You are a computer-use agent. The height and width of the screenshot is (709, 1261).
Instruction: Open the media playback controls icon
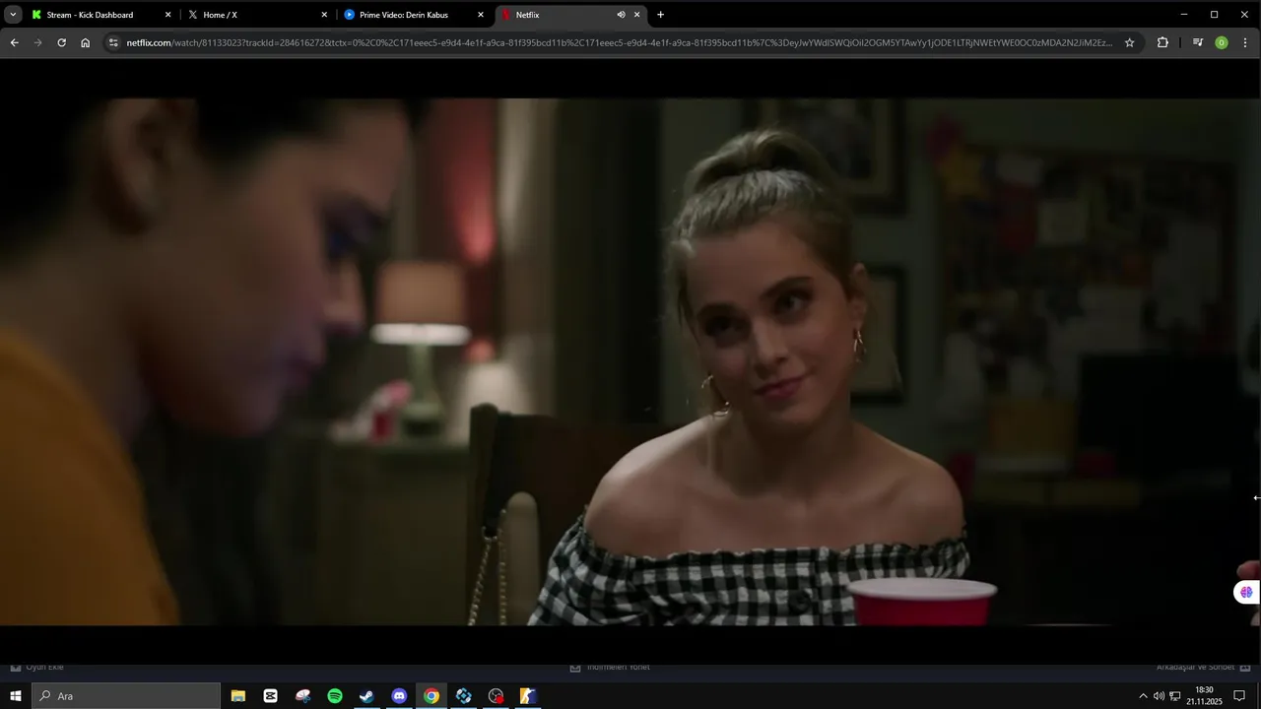pyautogui.click(x=1198, y=42)
